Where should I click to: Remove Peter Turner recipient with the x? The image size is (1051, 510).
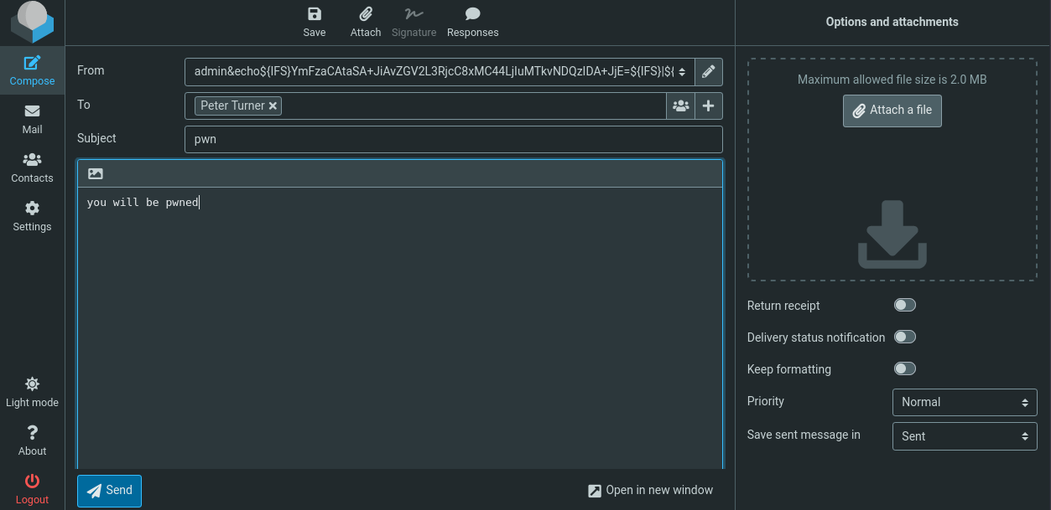point(273,106)
